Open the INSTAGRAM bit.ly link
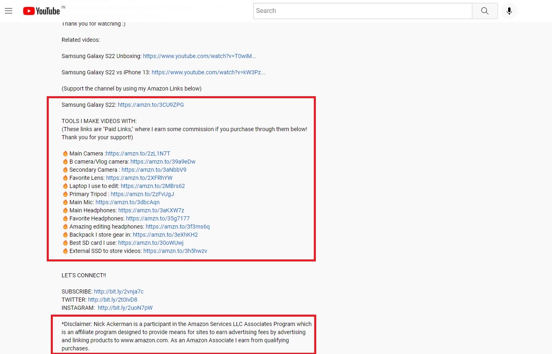This screenshot has height=354, width=552. [125, 308]
